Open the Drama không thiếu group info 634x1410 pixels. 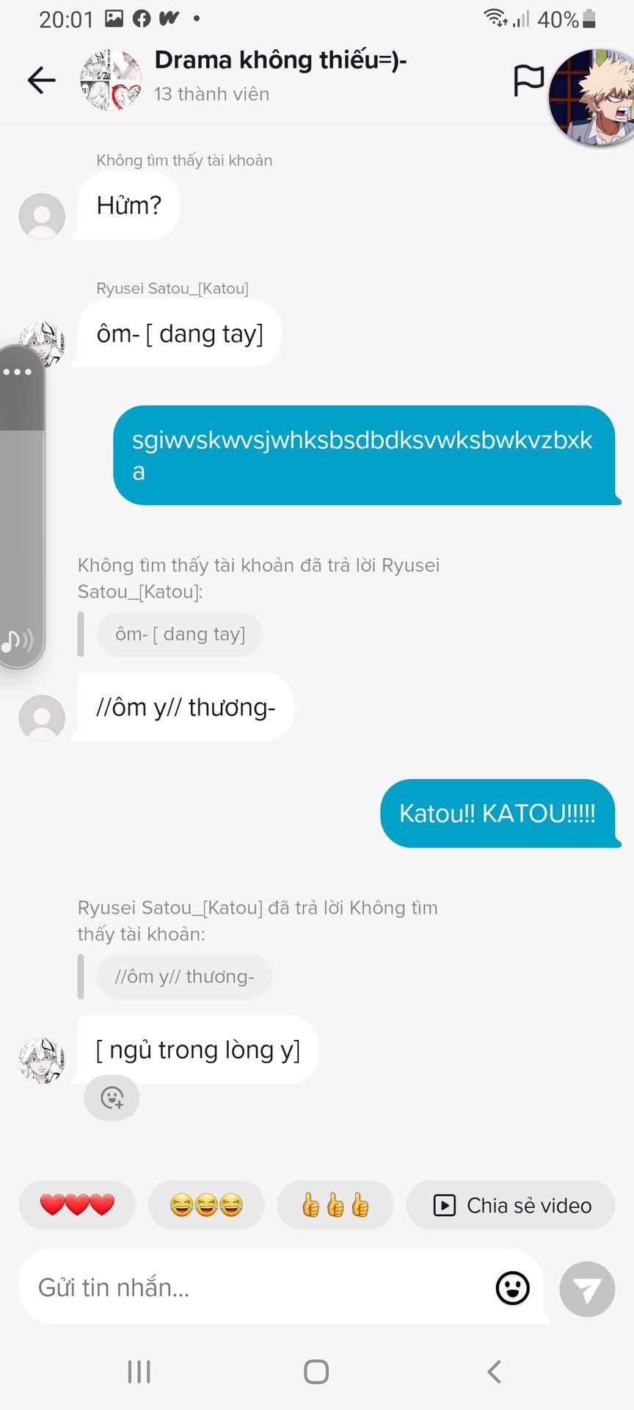pyautogui.click(x=280, y=60)
